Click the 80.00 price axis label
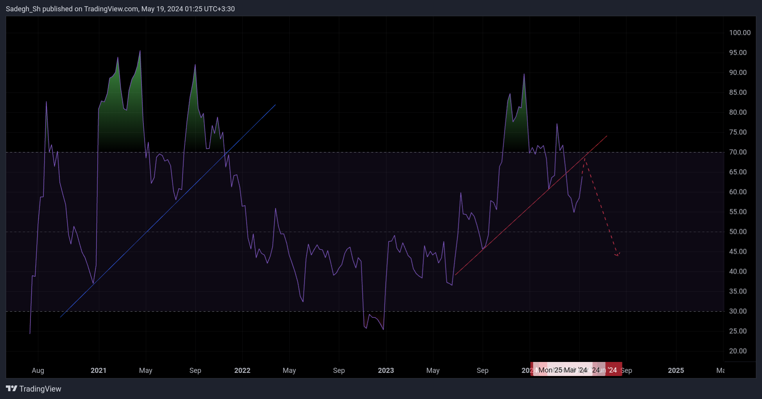This screenshot has width=762, height=399. pos(738,112)
